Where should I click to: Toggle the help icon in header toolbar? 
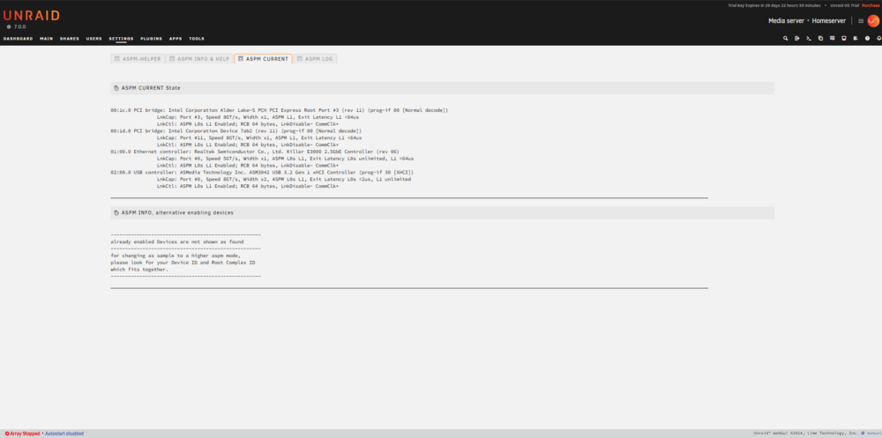[867, 38]
